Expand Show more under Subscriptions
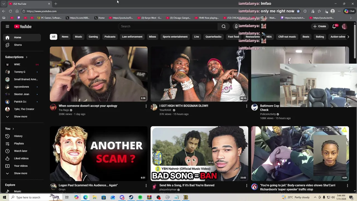 [x=21, y=117]
